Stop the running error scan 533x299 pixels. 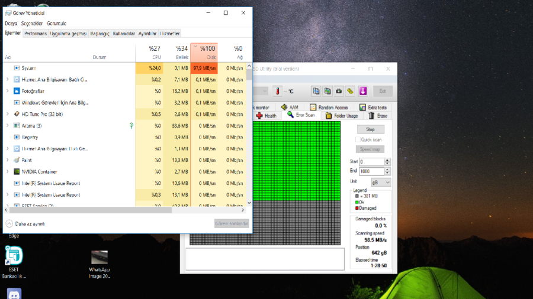[371, 129]
